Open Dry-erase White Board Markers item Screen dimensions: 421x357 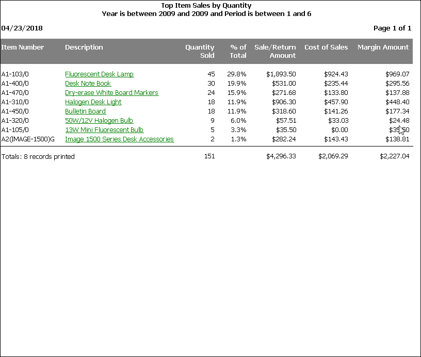tap(111, 93)
